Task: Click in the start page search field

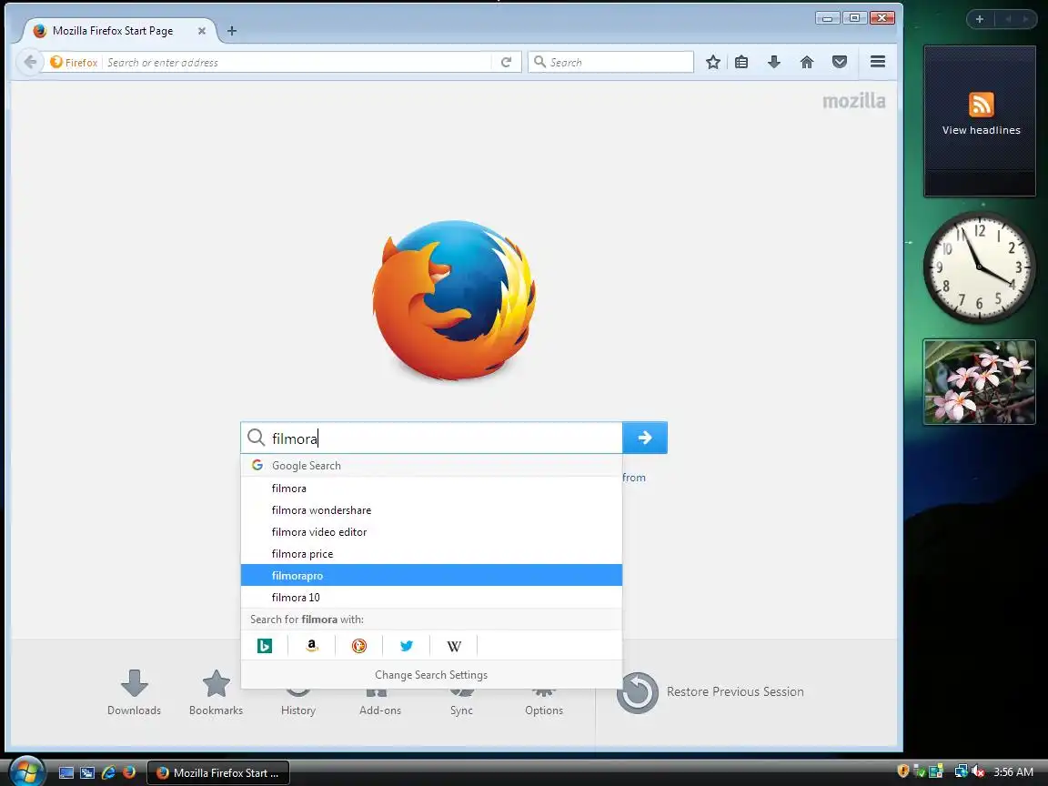Action: click(431, 438)
